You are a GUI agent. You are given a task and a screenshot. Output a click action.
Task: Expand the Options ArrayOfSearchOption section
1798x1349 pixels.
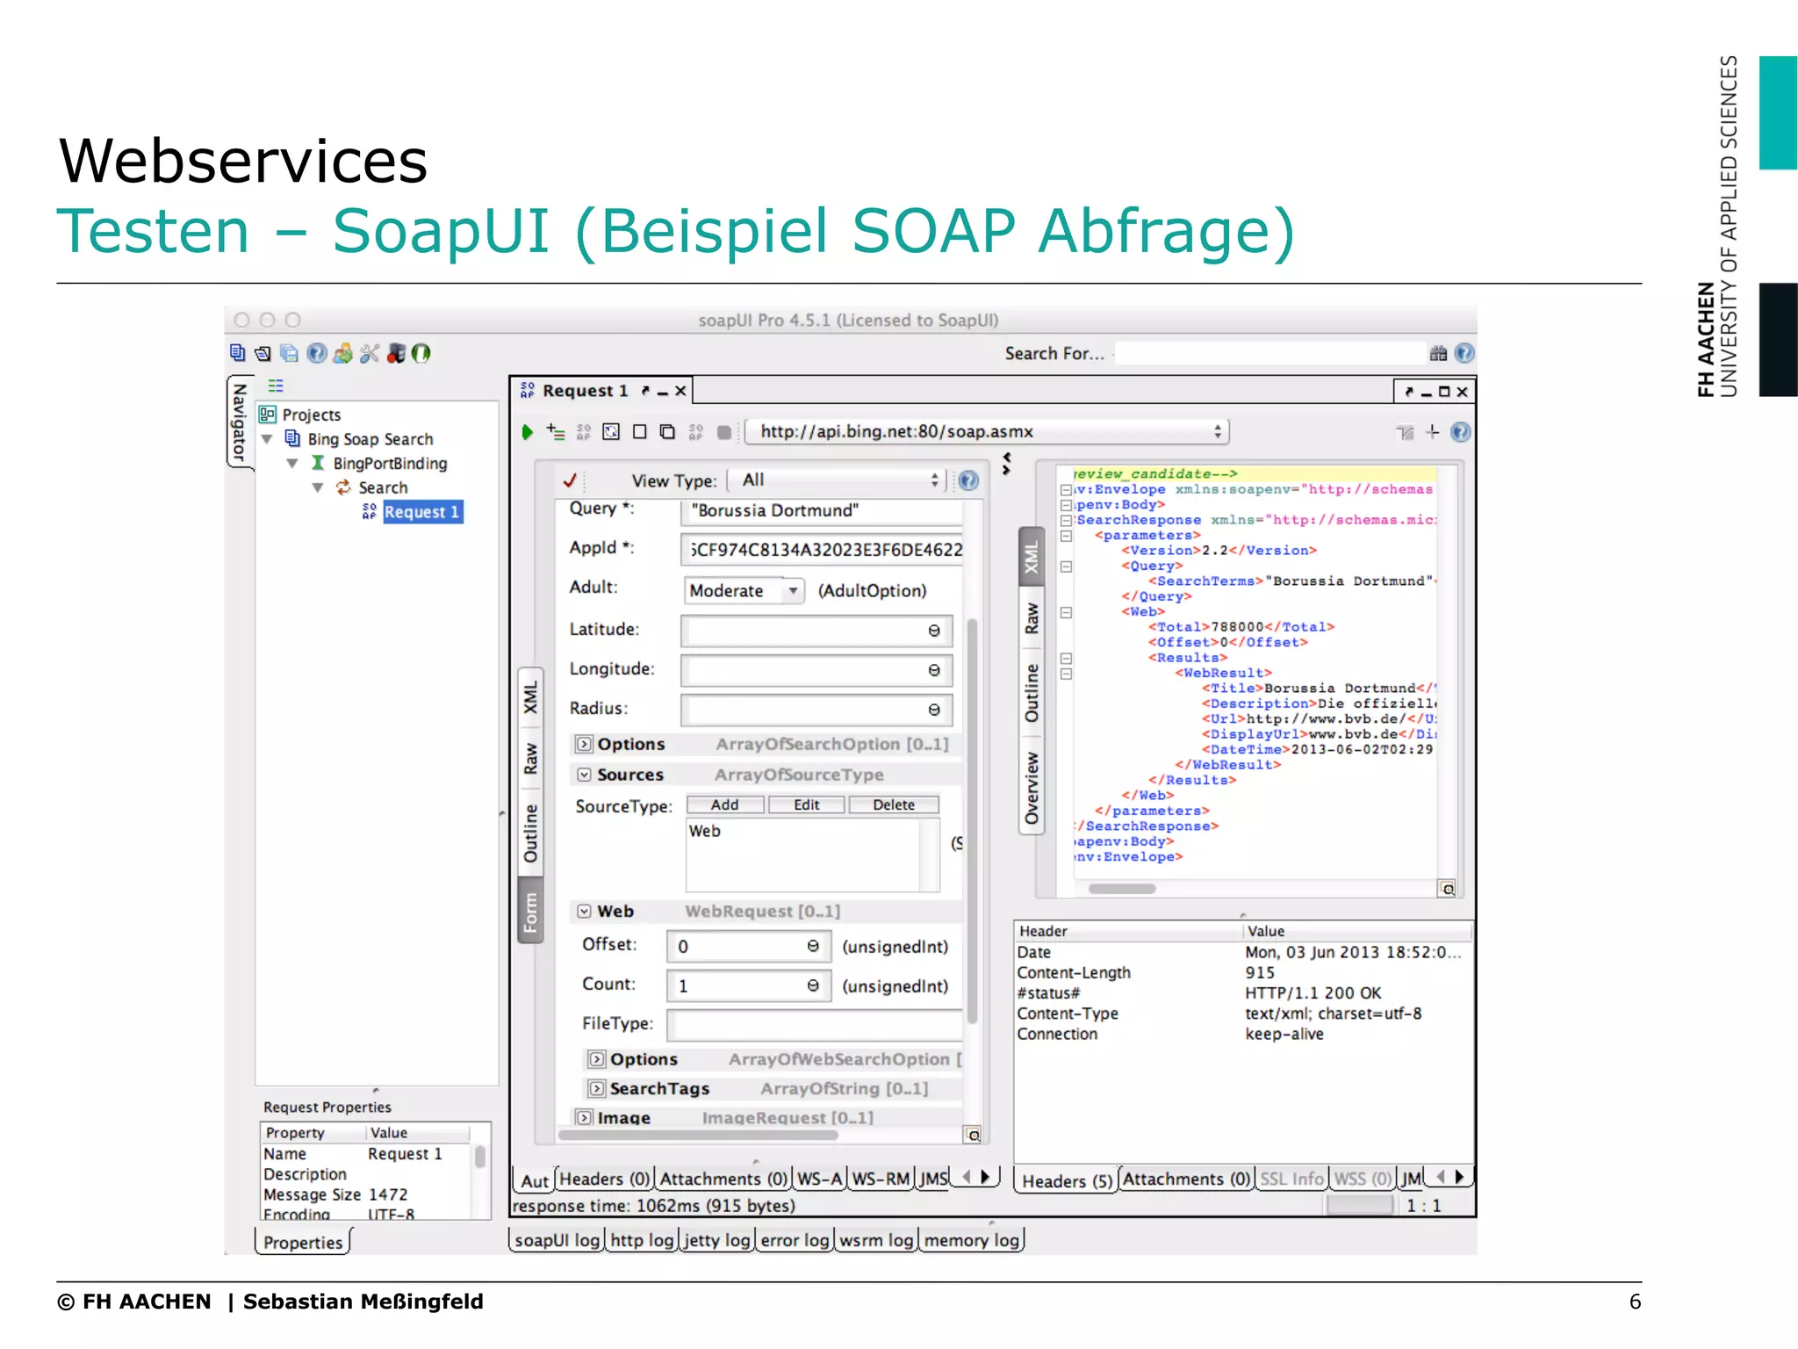point(584,744)
